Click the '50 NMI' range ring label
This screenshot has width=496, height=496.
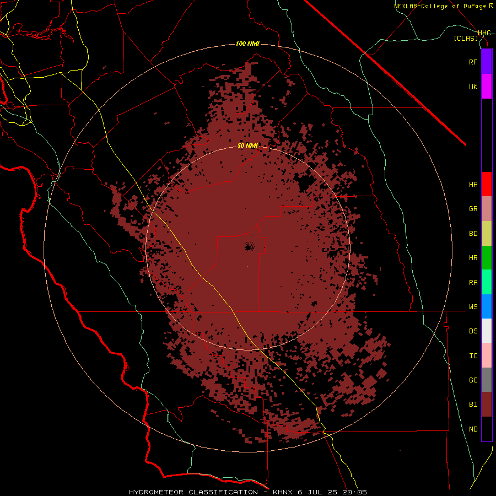coord(247,145)
